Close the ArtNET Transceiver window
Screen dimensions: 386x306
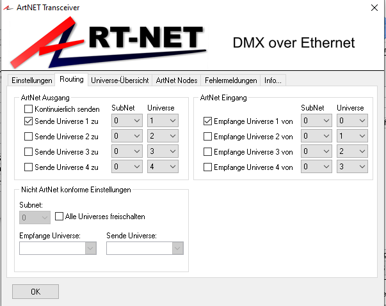tap(374, 8)
